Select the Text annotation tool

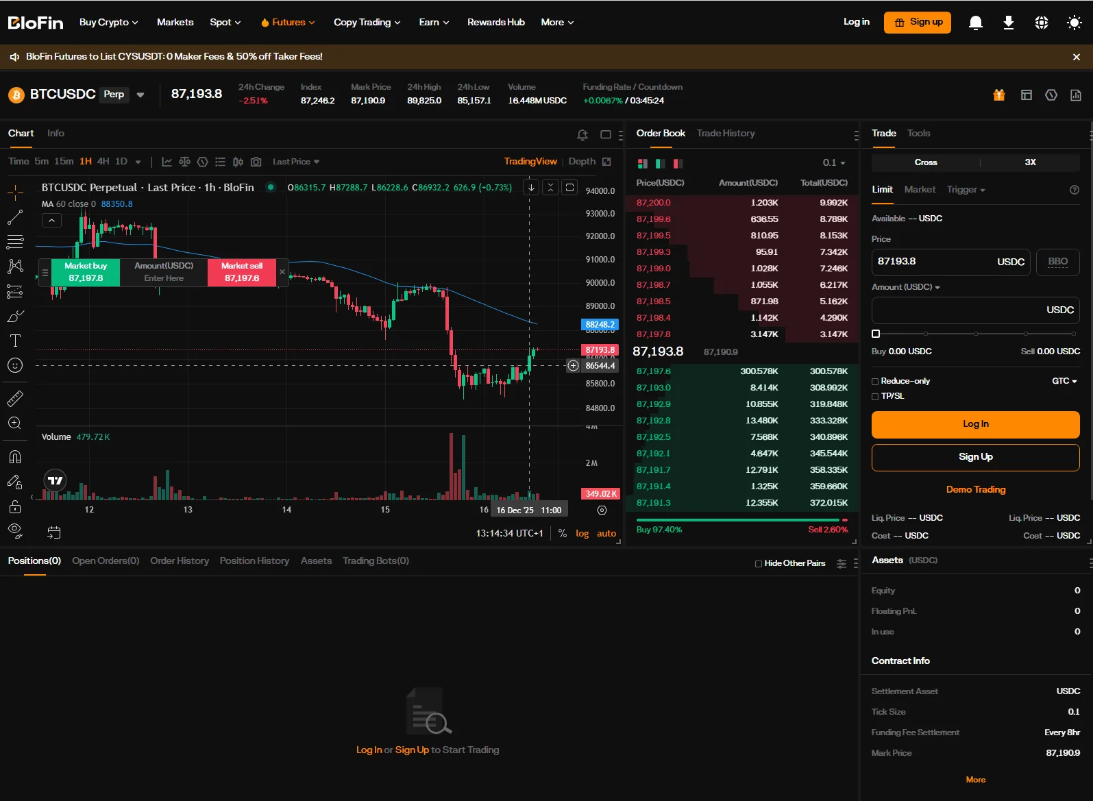pos(15,341)
